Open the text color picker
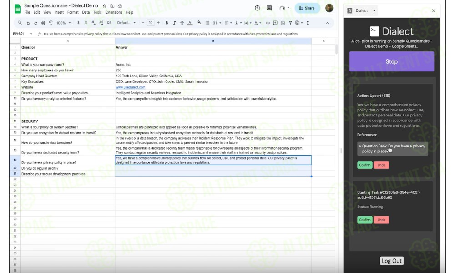This screenshot has width=455, height=273. tap(190, 23)
